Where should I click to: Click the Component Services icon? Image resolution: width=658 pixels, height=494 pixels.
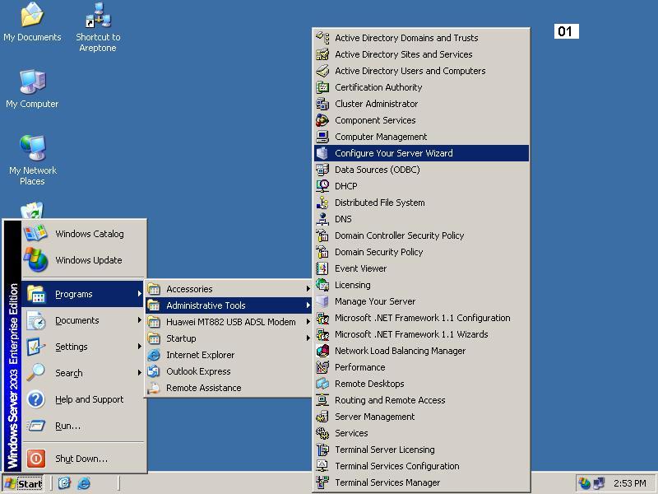pyautogui.click(x=322, y=120)
